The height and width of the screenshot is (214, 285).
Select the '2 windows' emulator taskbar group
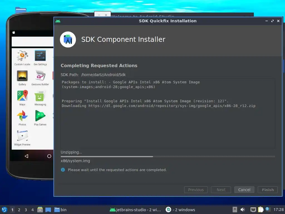(180, 210)
